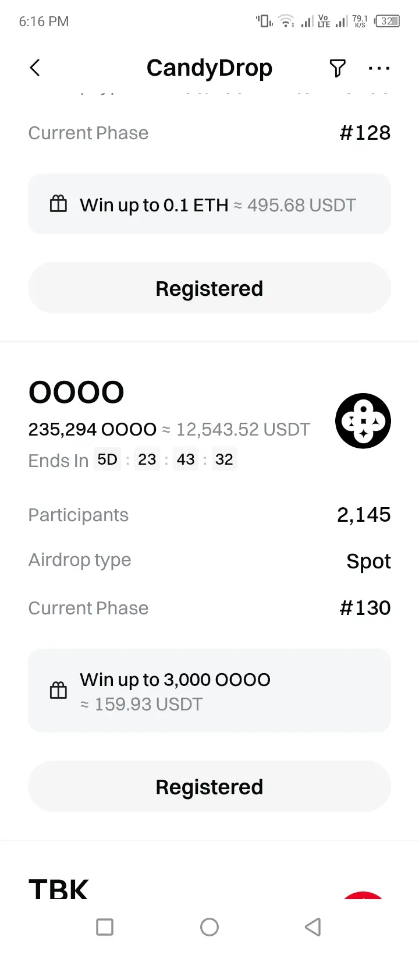The width and height of the screenshot is (419, 955).
Task: Click Registered button under OOOO airdrop
Action: 210,787
